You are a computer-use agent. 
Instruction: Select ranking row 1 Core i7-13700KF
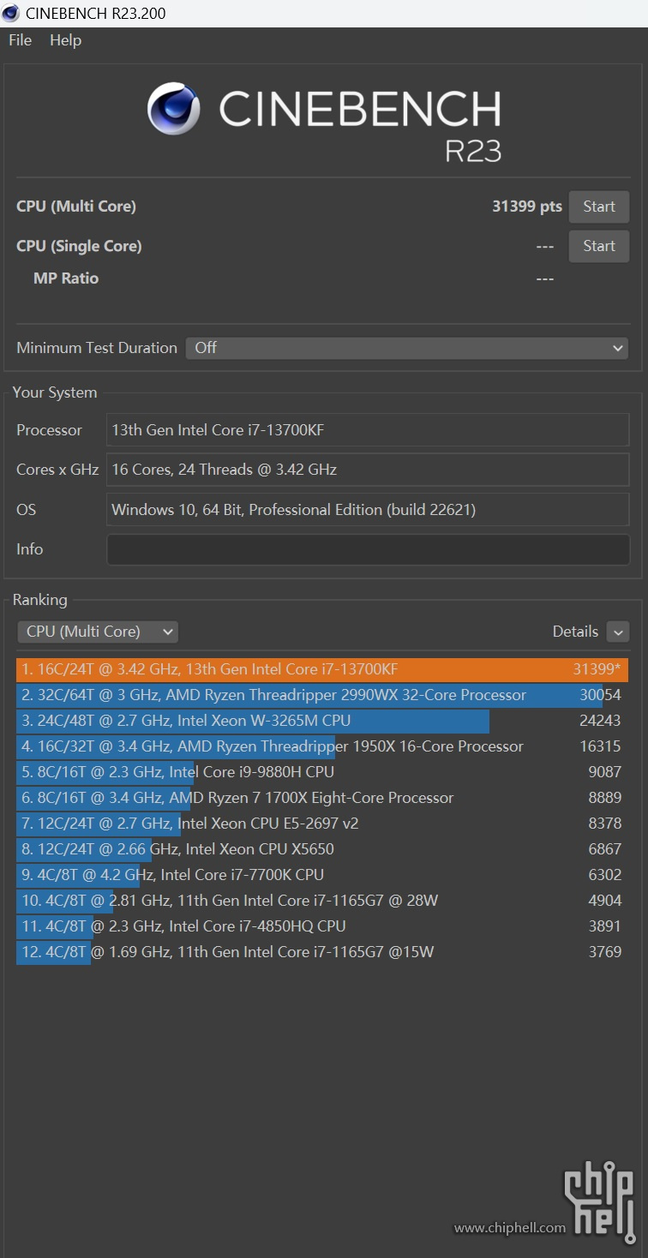(322, 669)
